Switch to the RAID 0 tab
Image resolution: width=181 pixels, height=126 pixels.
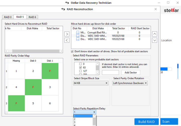(8, 17)
